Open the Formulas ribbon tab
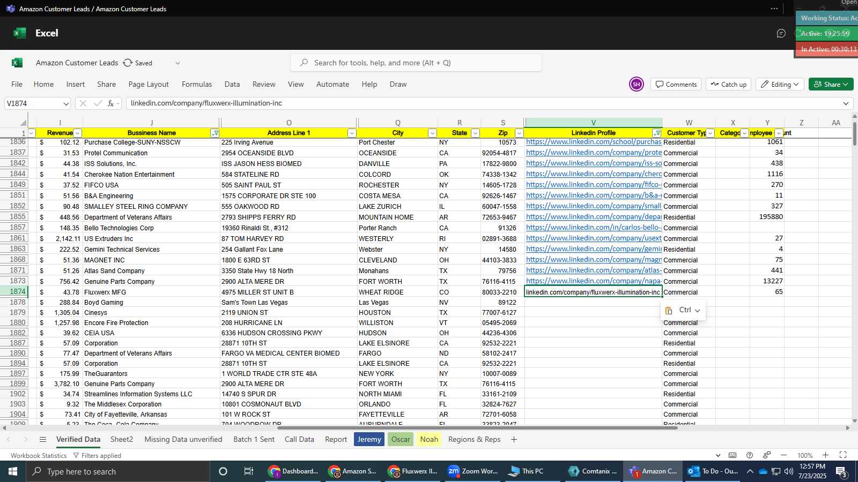Viewport: 858px width, 482px height. tap(197, 84)
